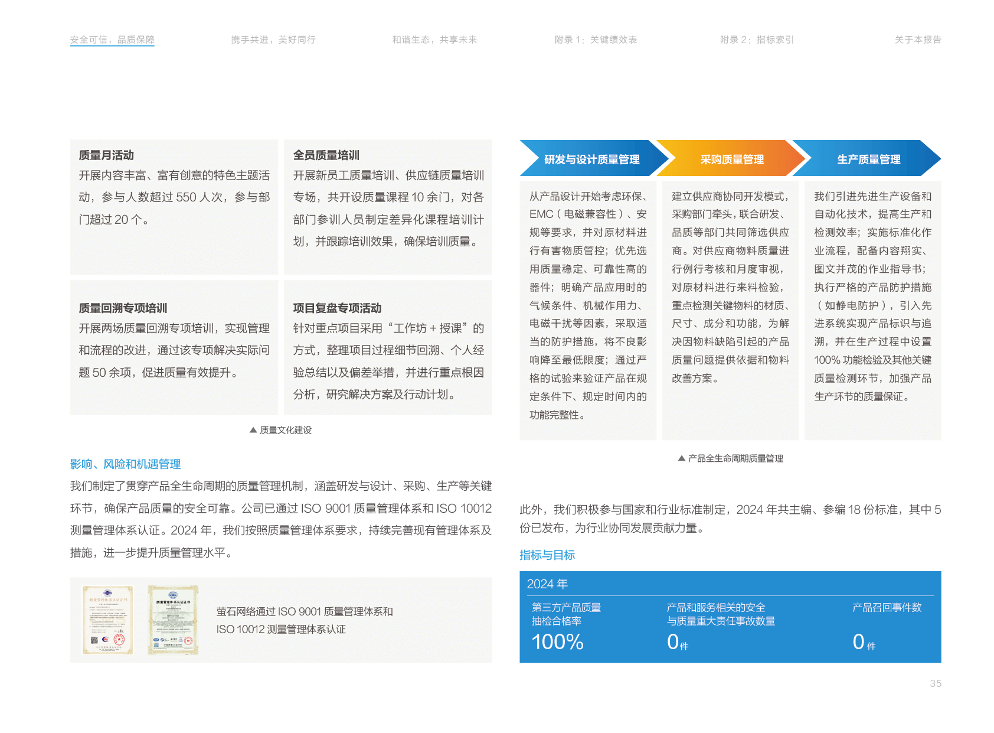Click the 质量回溯专项培训 card heading
The height and width of the screenshot is (733, 994).
tap(123, 308)
